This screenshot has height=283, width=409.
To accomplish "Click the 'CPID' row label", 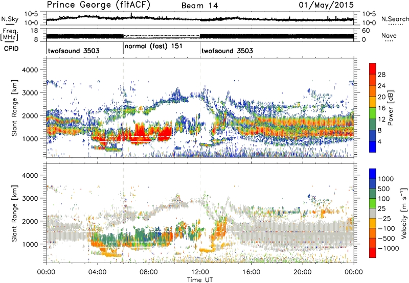I will click(x=11, y=49).
